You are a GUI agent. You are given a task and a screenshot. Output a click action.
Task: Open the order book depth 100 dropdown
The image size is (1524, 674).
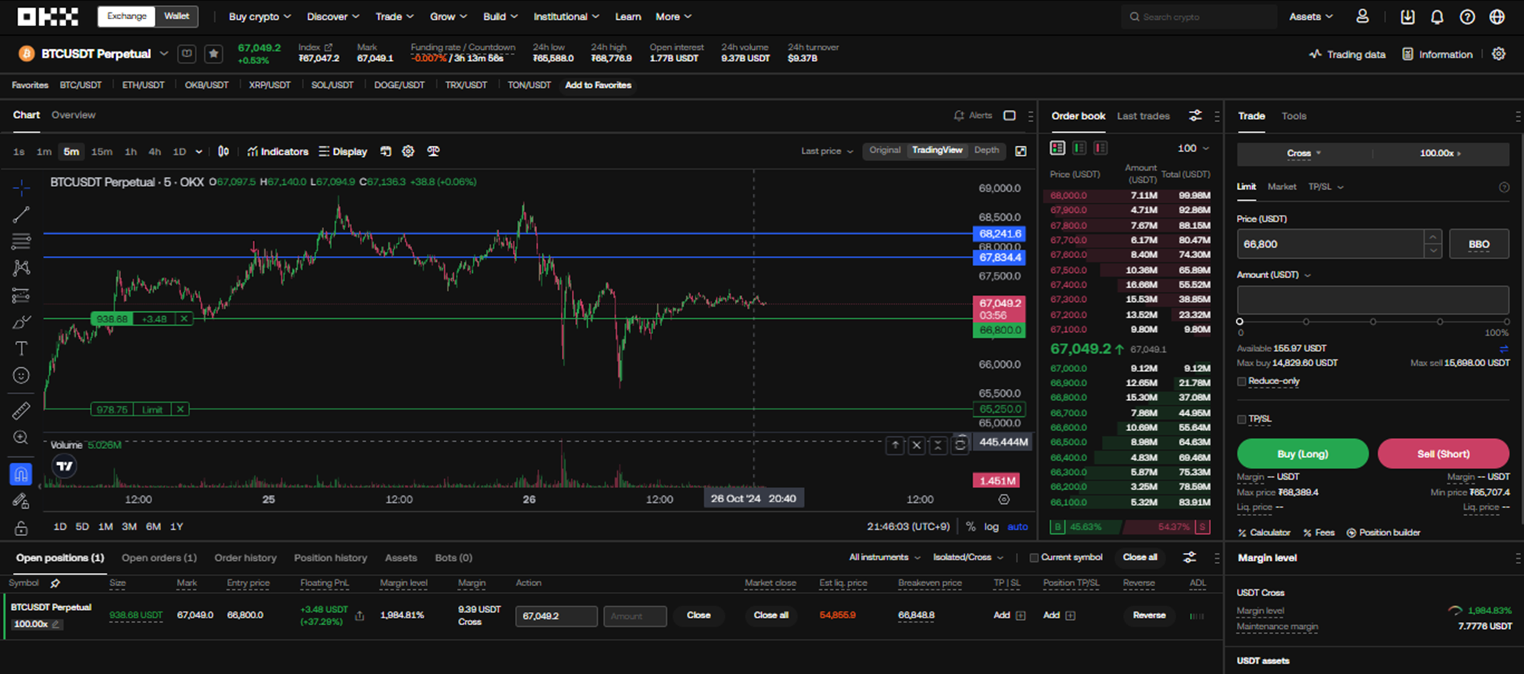pyautogui.click(x=1193, y=148)
